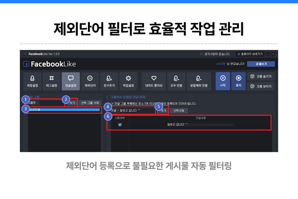This screenshot has height=199, width=298.
Task: Click 선택삭제 delete selected comment button
Action: point(179,110)
